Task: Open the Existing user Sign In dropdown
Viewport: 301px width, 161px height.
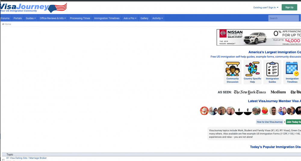Action: (266, 8)
